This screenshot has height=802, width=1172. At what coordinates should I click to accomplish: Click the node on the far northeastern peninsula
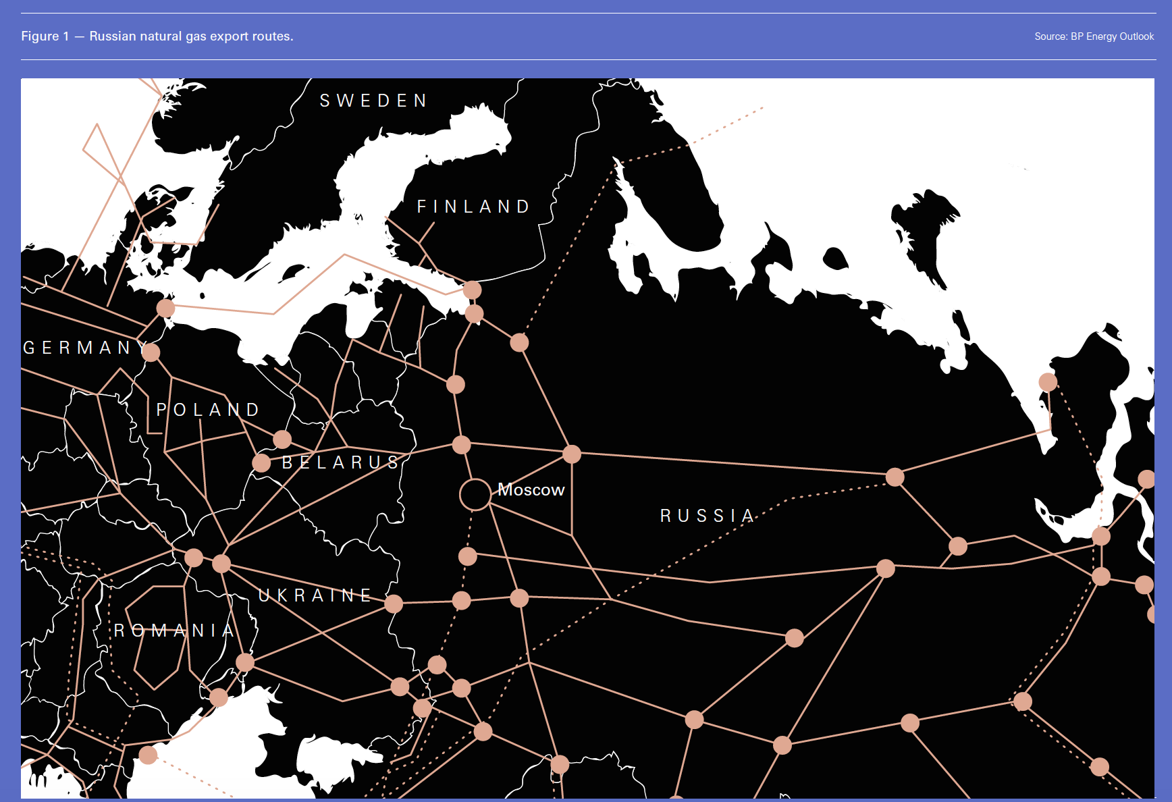[x=1048, y=382]
